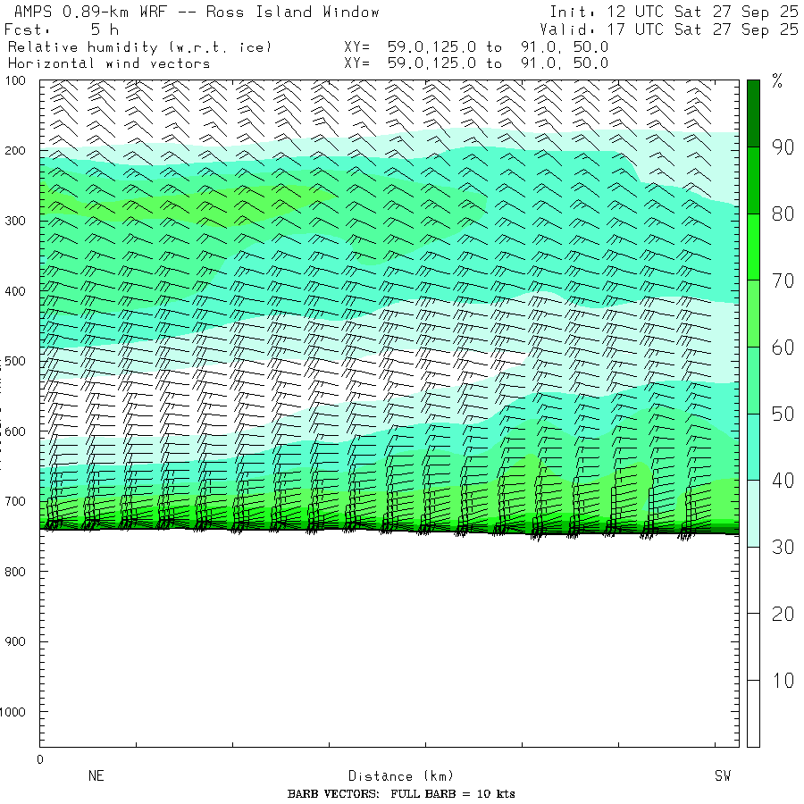The image size is (804, 804).
Task: Click the '90' colorbar label
Action: tap(783, 147)
